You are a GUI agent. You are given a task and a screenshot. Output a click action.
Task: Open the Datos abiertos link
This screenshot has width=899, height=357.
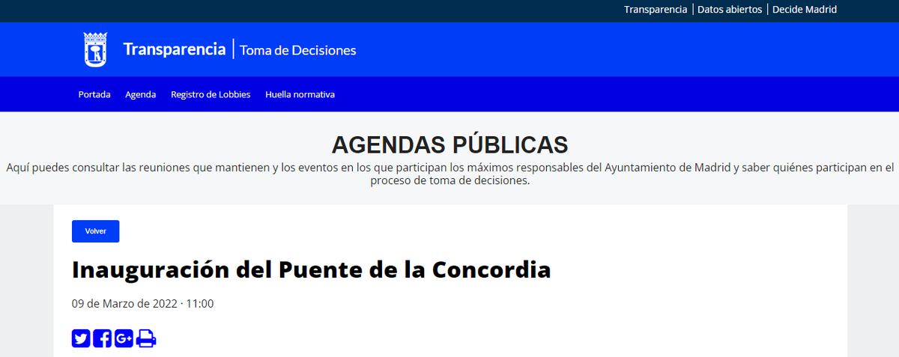click(x=730, y=10)
